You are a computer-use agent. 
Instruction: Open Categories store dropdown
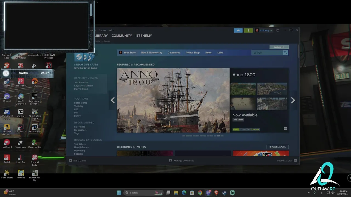[174, 53]
